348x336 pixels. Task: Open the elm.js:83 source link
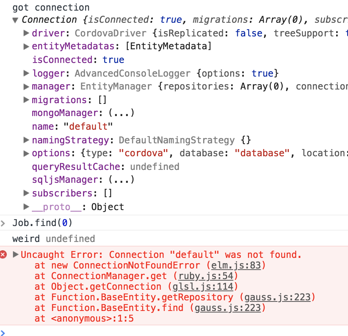[x=236, y=265]
